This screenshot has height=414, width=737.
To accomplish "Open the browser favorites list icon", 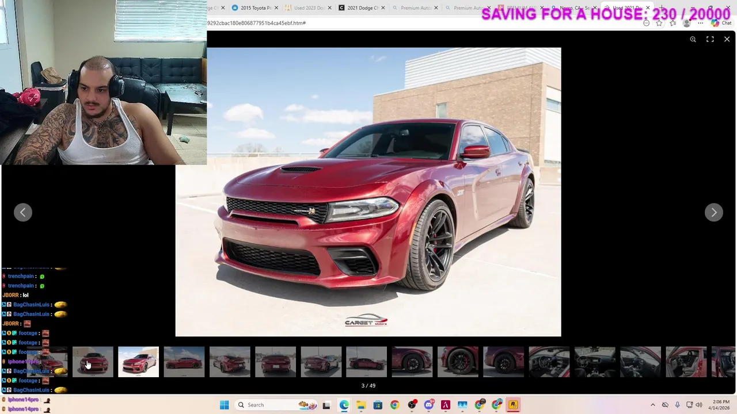I will pyautogui.click(x=673, y=23).
